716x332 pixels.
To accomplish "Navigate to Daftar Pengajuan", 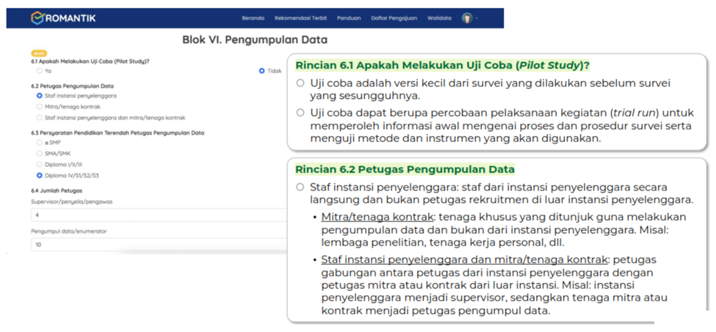I will tap(394, 18).
